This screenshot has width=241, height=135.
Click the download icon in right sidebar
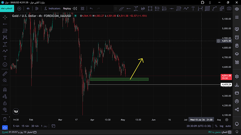tap(237, 85)
